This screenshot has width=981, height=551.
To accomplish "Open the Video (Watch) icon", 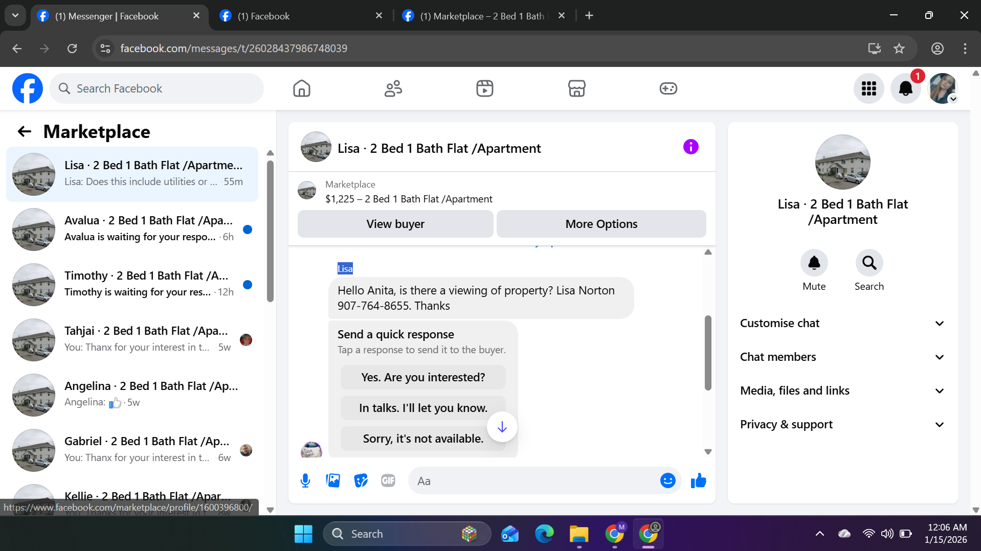I will pos(485,88).
